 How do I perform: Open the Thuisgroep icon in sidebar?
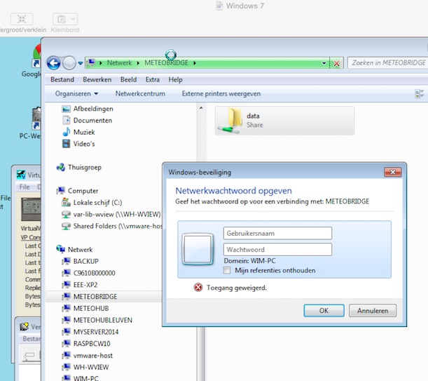[61, 167]
